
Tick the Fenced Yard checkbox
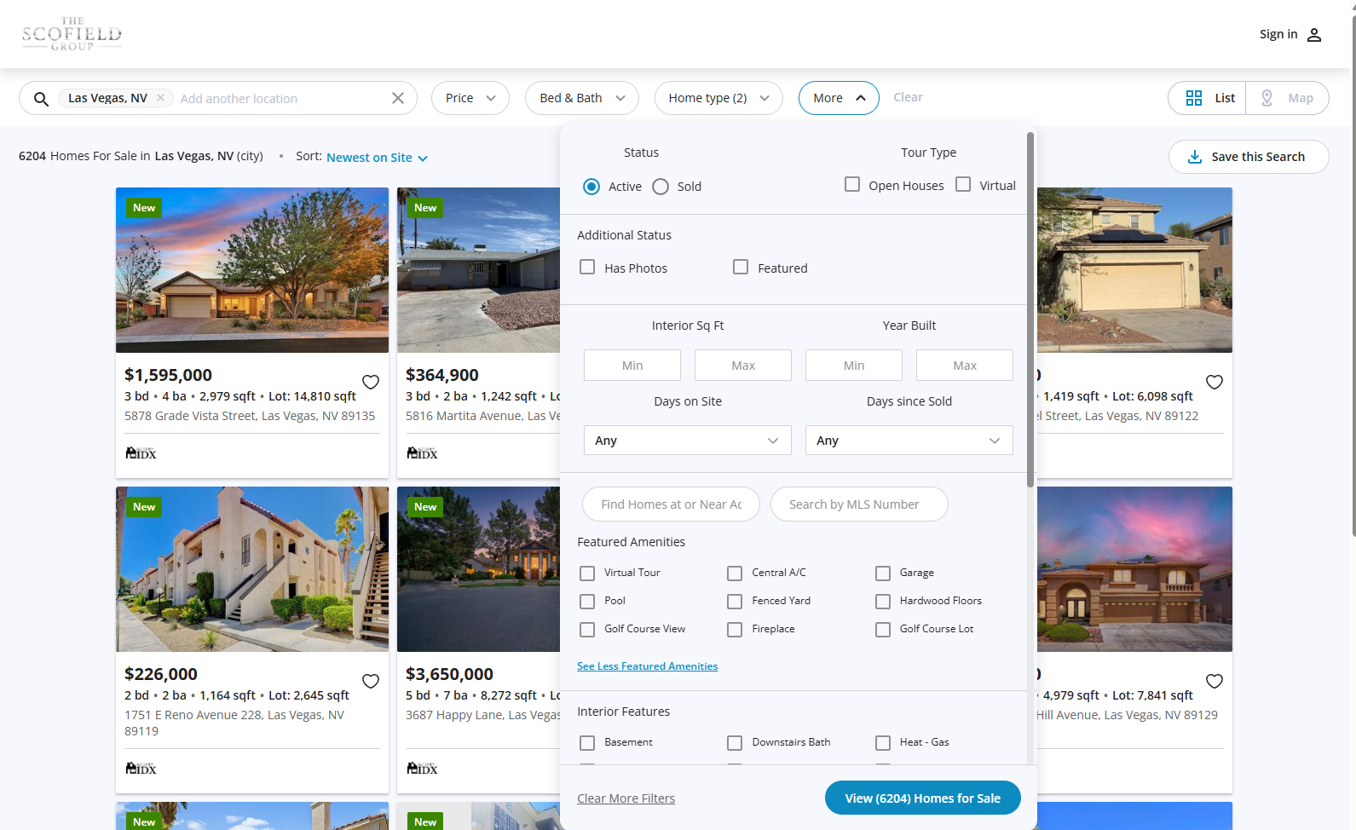click(x=735, y=602)
